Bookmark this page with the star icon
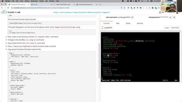This screenshot has height=102, width=182. [125, 8]
